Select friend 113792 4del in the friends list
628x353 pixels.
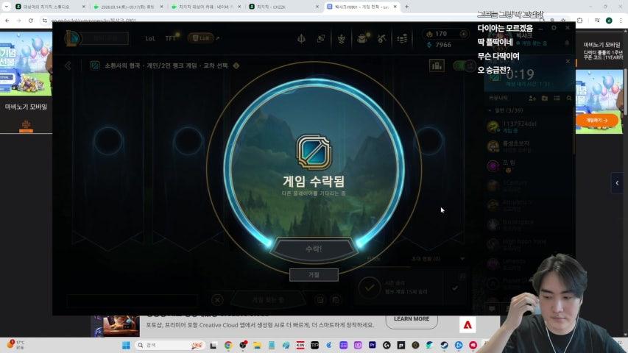528,127
